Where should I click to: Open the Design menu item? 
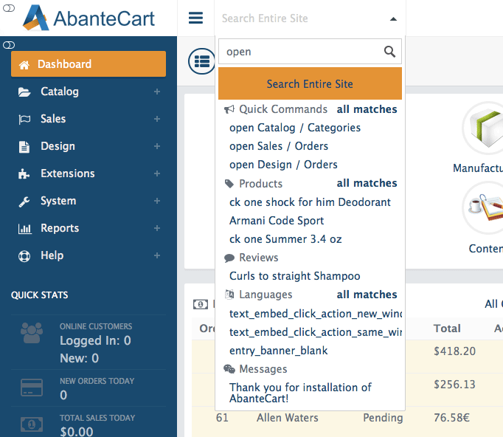coord(89,146)
